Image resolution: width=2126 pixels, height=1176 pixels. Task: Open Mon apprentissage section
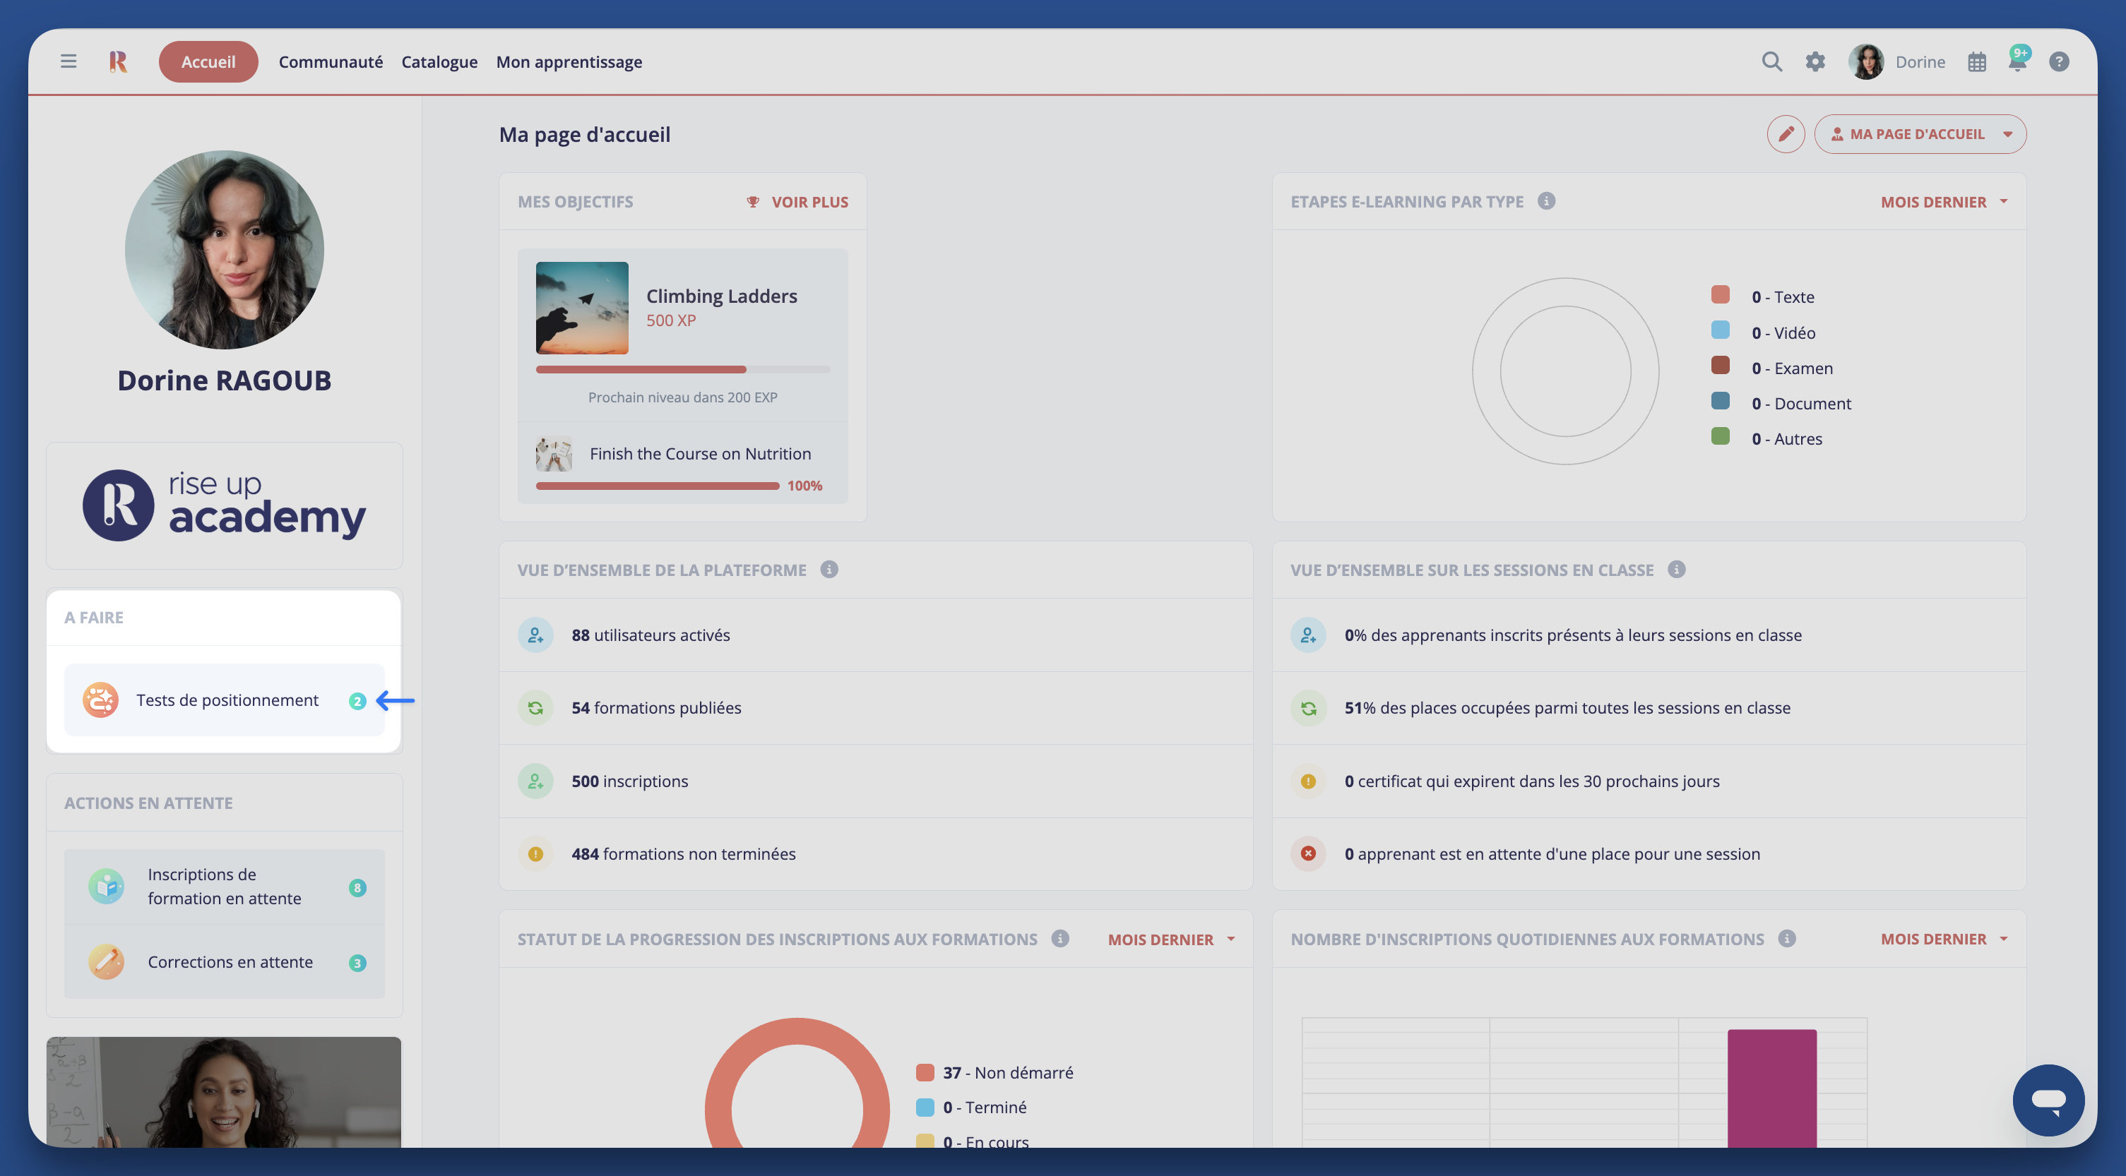[569, 61]
